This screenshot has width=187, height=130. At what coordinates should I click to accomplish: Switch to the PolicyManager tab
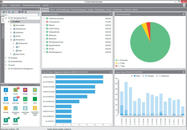pos(100,10)
